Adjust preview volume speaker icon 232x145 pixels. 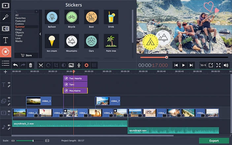coord(226,65)
